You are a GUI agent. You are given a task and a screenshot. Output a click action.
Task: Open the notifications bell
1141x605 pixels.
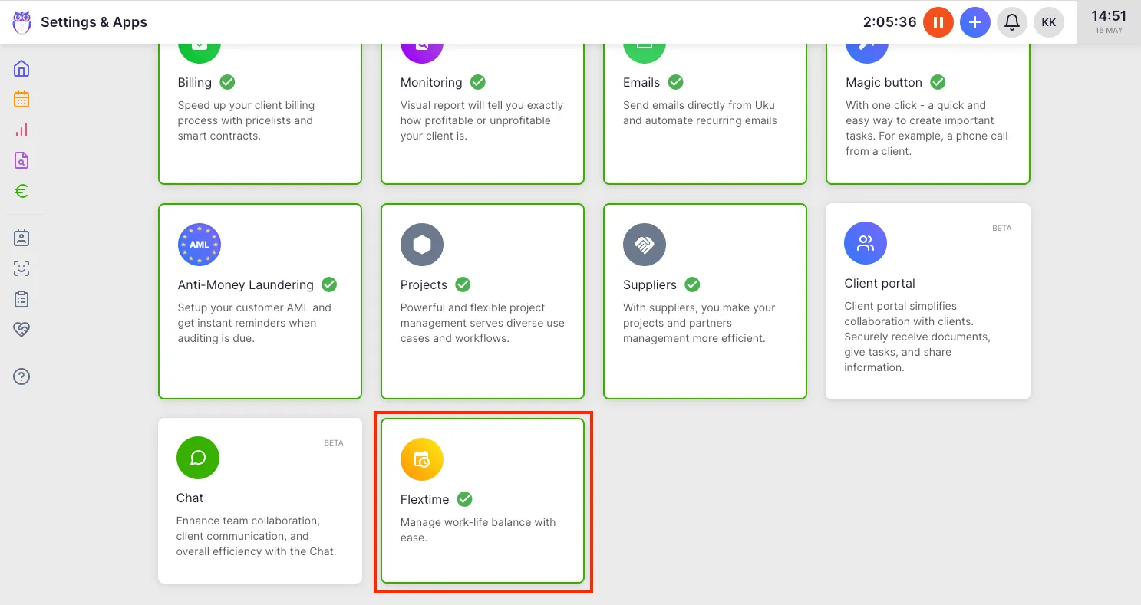(1012, 22)
